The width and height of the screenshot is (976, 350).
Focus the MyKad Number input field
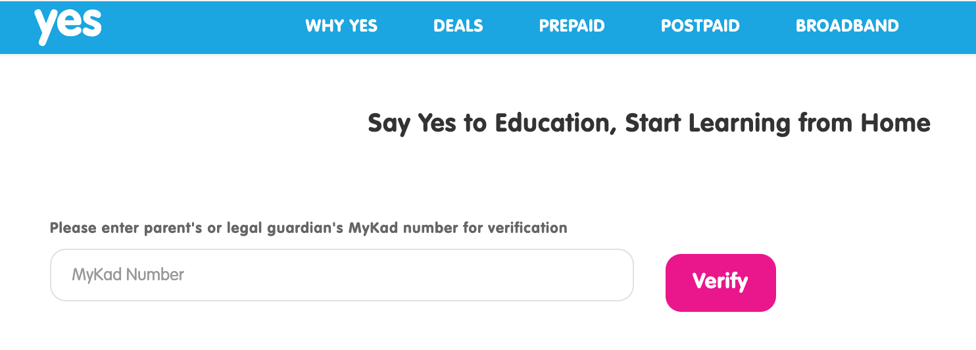coord(342,275)
